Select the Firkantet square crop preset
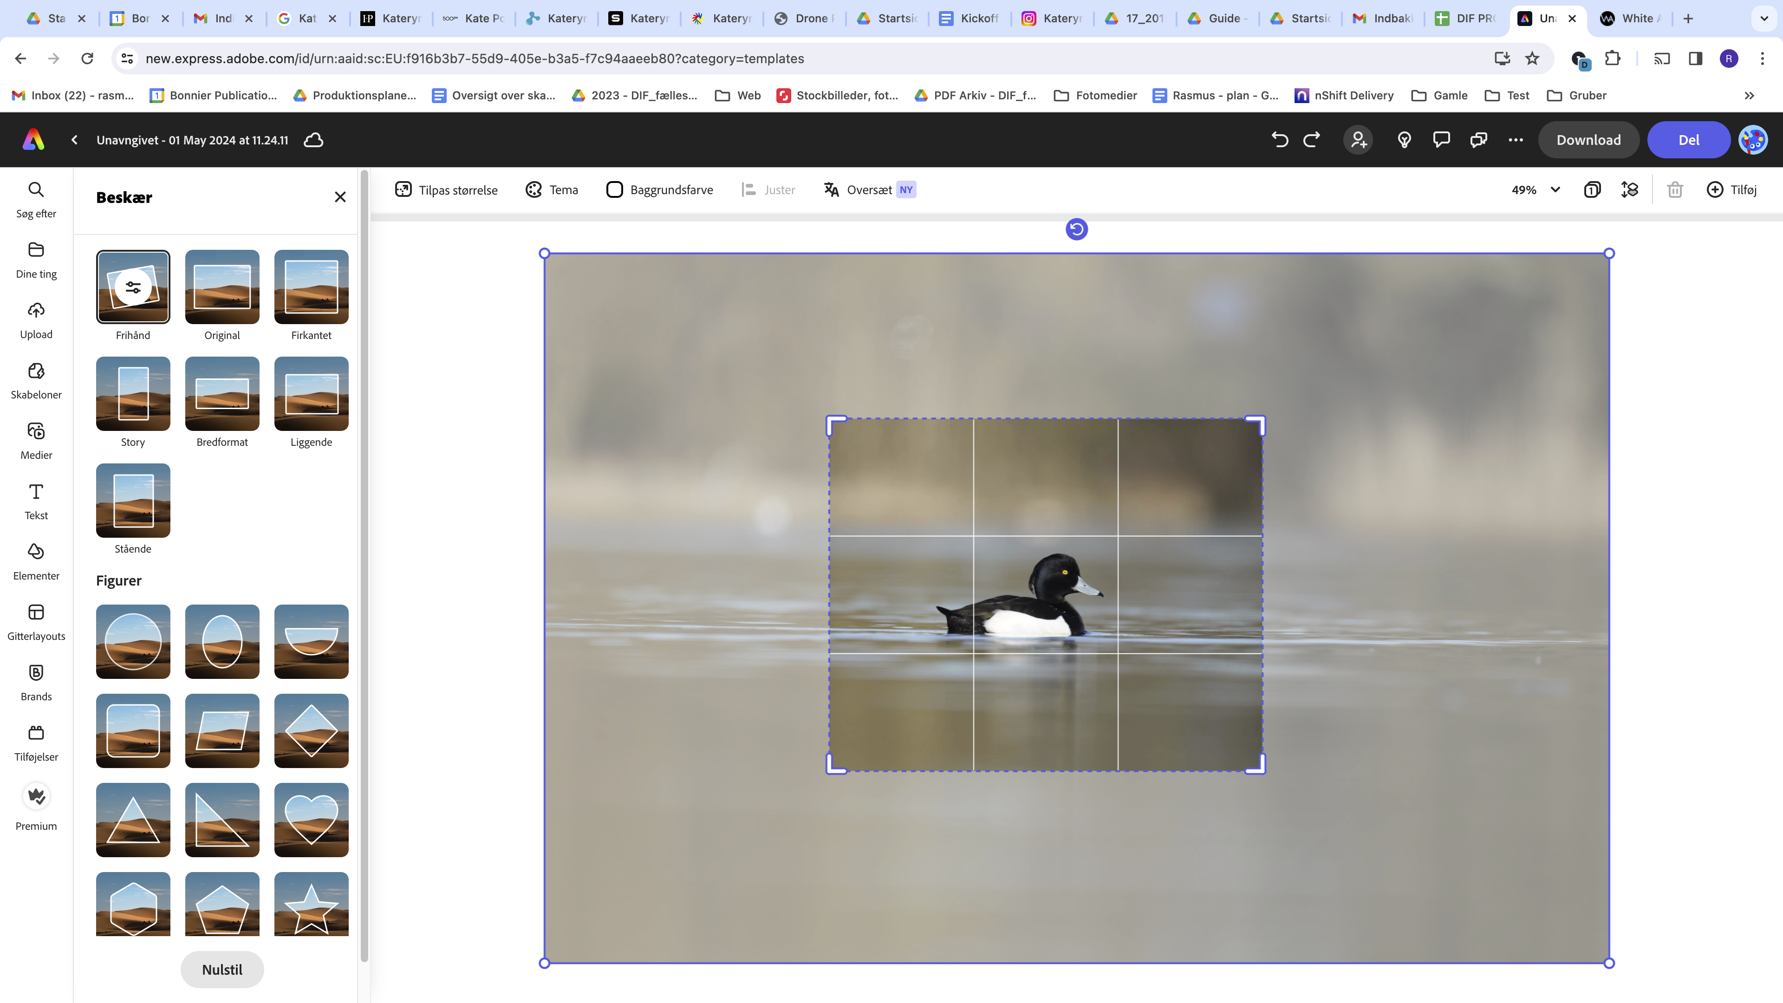1783x1003 pixels. point(311,287)
